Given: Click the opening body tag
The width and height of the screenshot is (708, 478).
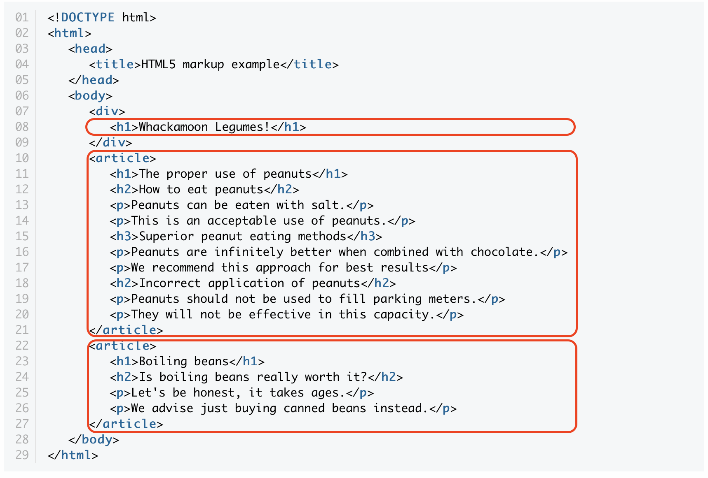Looking at the screenshot, I should coord(90,95).
